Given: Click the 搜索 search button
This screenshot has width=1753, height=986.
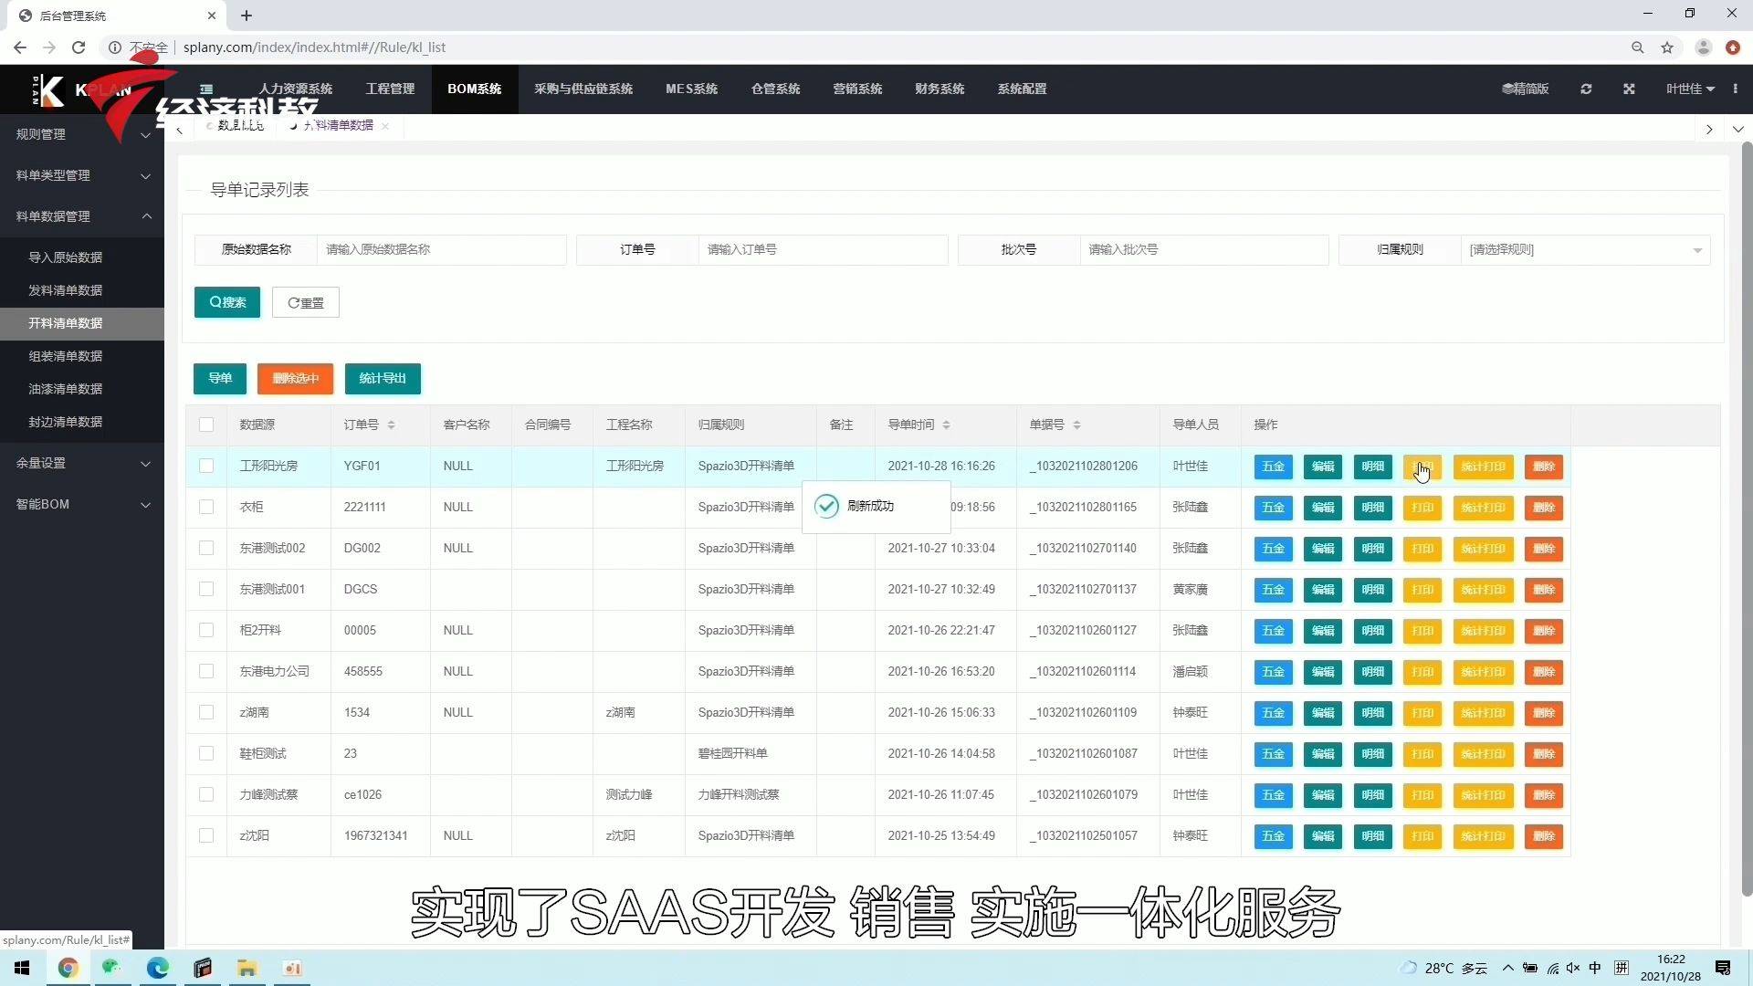Looking at the screenshot, I should (x=227, y=302).
